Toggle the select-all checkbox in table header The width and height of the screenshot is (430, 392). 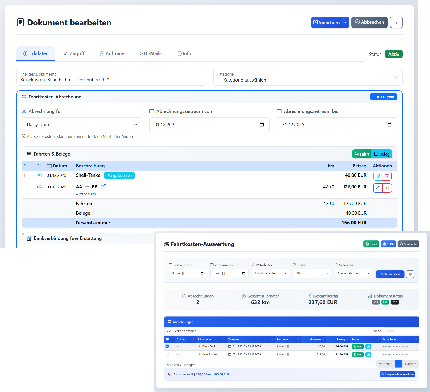(167, 339)
